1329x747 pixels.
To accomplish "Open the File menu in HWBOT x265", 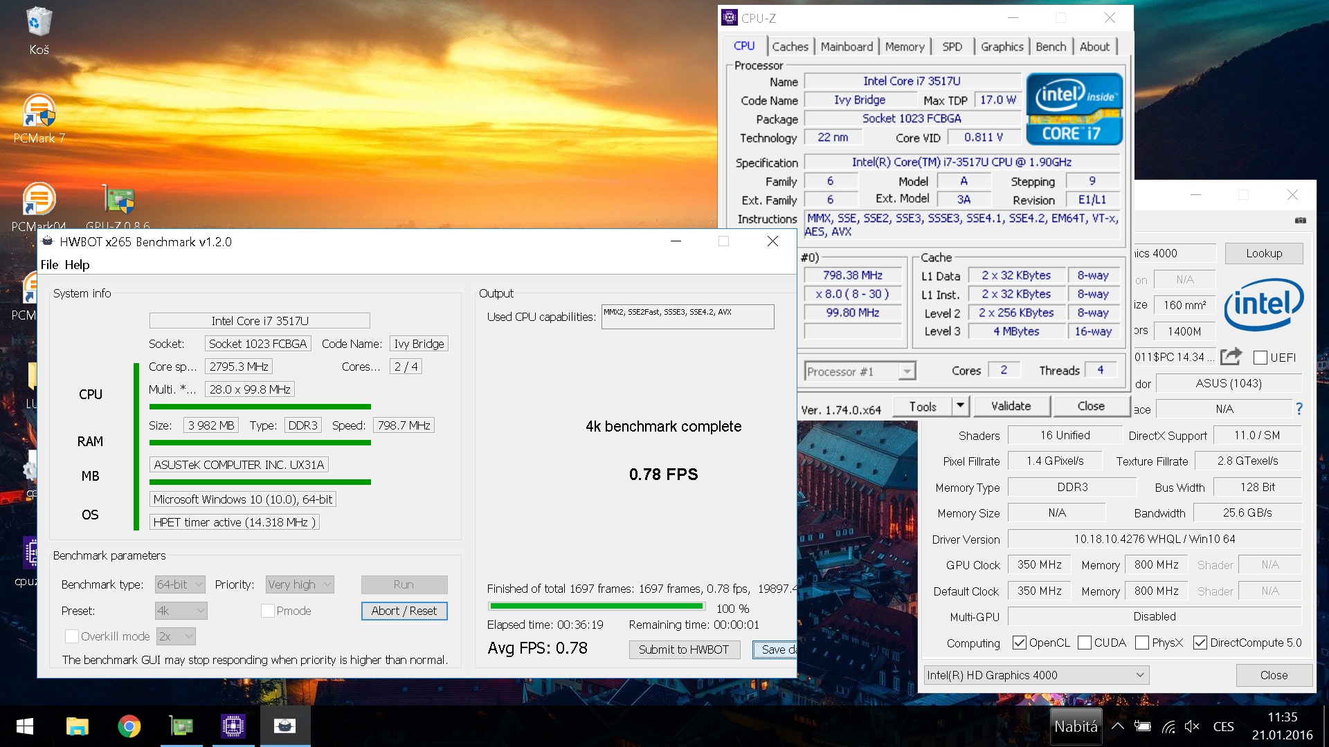I will [49, 265].
